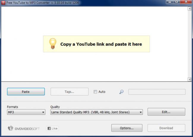Open the Options... button
The width and height of the screenshot is (193, 137).
[x=127, y=128]
